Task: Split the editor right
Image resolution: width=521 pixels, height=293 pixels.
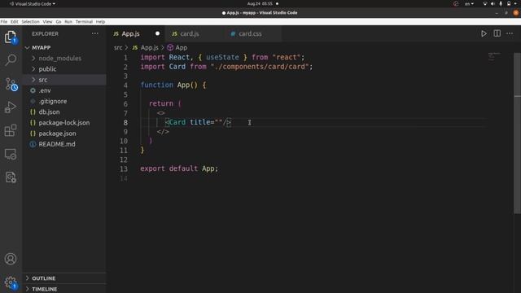Action: [x=497, y=33]
